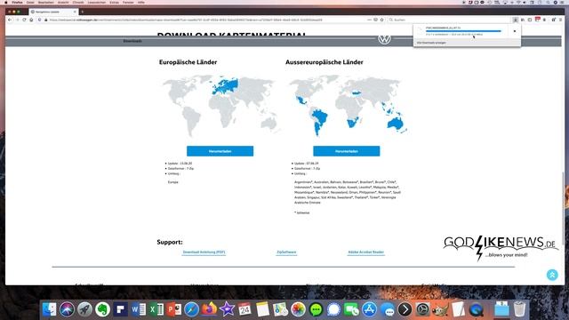Select the Navigation Update browser tab
Viewport: 569px width, 320px height.
pyautogui.click(x=53, y=12)
